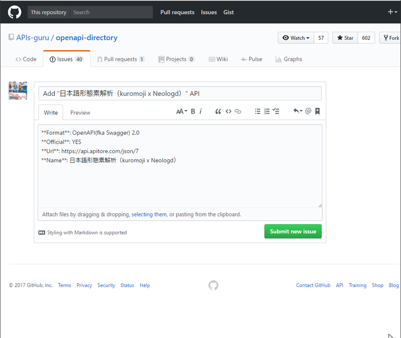Reference an issue with the bookmark icon
This screenshot has height=338, width=401.
tap(317, 111)
